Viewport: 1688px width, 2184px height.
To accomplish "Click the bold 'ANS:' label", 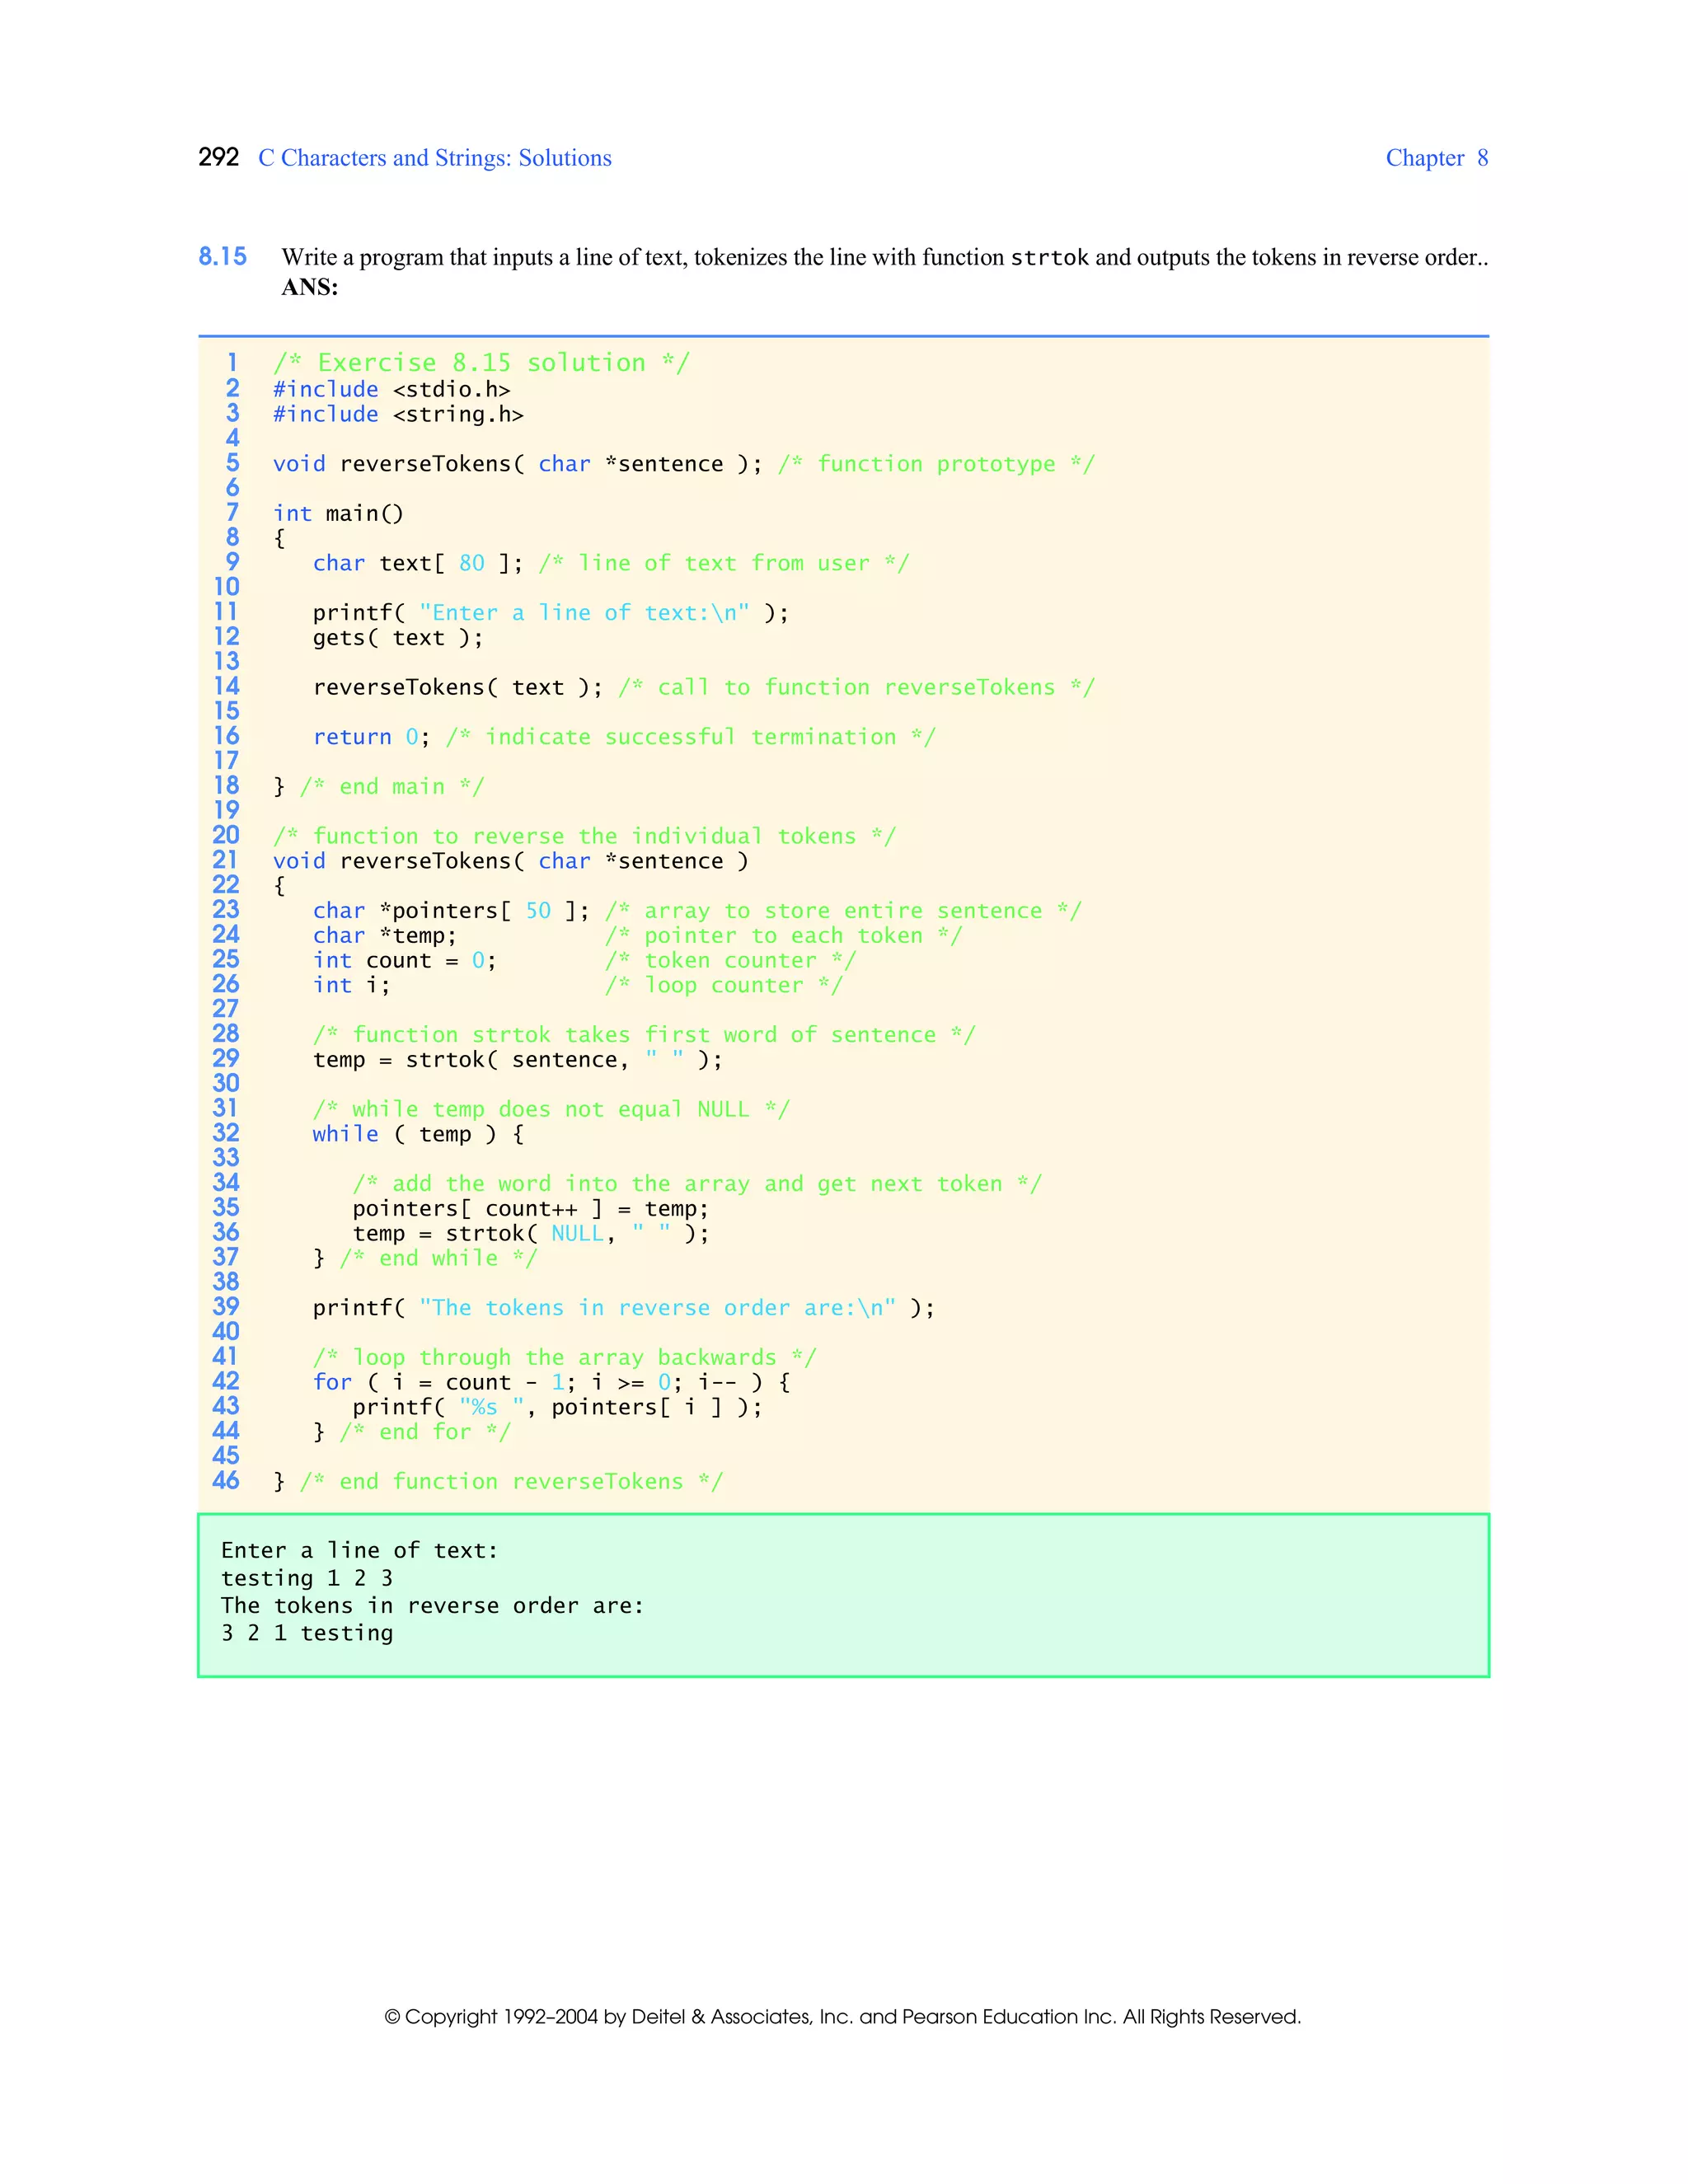I will click(x=310, y=288).
